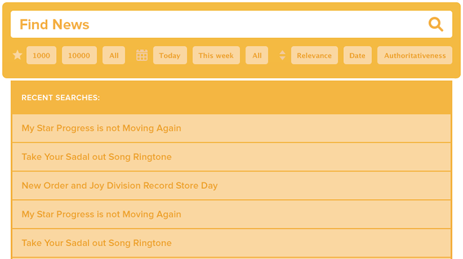Click the sort order arrows icon

282,56
